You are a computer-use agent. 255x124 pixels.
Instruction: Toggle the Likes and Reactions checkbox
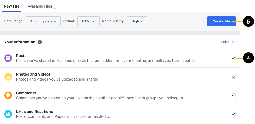point(234,114)
